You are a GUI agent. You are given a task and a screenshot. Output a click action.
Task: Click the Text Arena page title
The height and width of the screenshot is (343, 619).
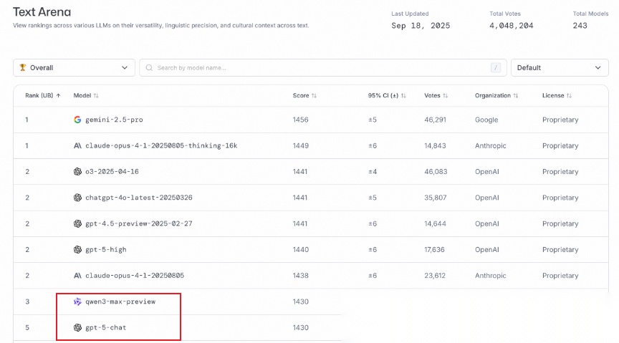click(42, 12)
